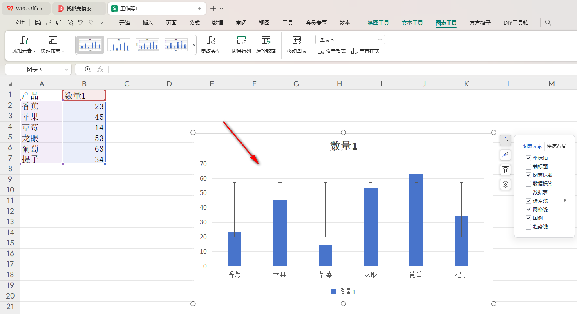Image resolution: width=577 pixels, height=314 pixels.
Task: Switch to 快速布局 tab in chart panel
Action: (557, 146)
